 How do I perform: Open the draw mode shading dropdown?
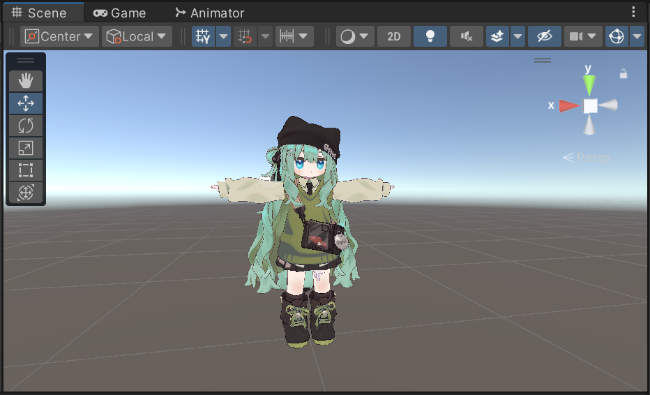pos(355,36)
